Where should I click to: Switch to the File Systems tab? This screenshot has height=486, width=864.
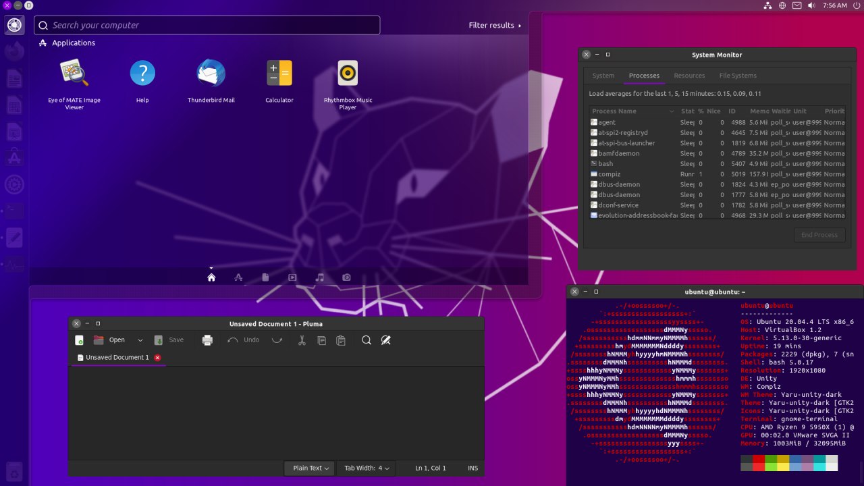click(x=738, y=76)
